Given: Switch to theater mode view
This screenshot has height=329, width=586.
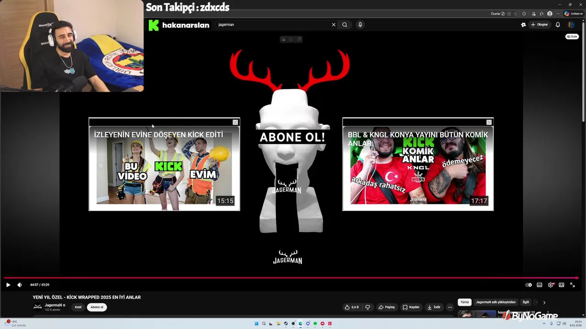Looking at the screenshot, I should click(x=561, y=285).
